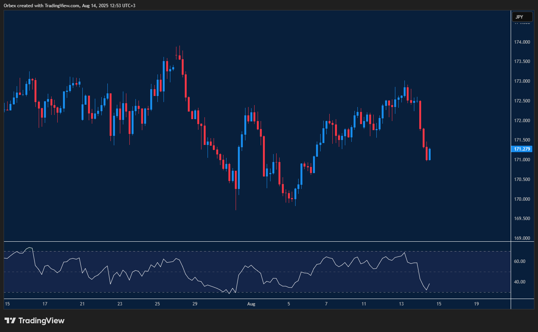Select the date "19" on time axis
Viewport: 538px width, 332px height.
coord(476,304)
